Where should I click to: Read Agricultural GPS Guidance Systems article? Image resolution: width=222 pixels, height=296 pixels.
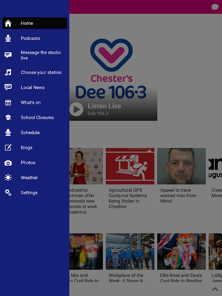(128, 198)
